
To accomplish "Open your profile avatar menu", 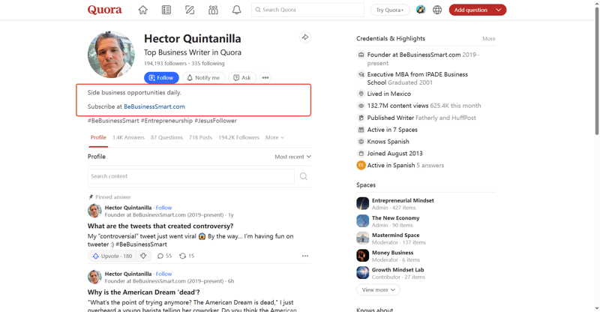I will (421, 10).
